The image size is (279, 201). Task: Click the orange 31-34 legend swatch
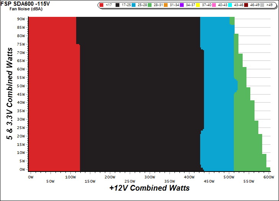[166, 5]
